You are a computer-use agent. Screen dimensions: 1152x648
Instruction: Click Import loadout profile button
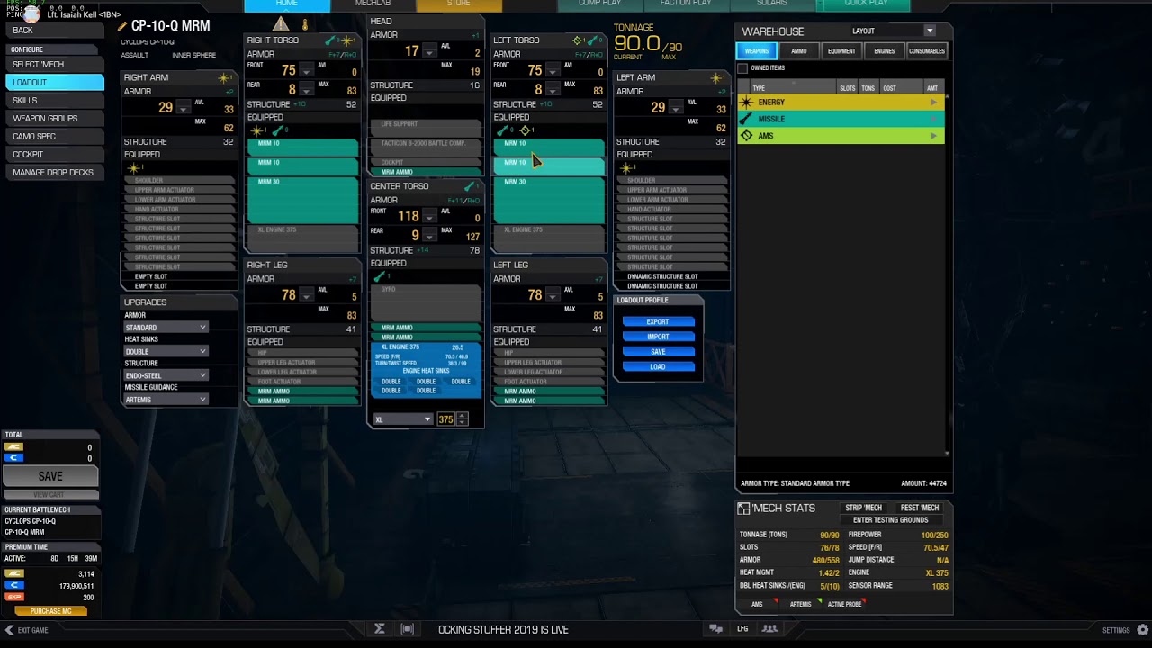658,337
